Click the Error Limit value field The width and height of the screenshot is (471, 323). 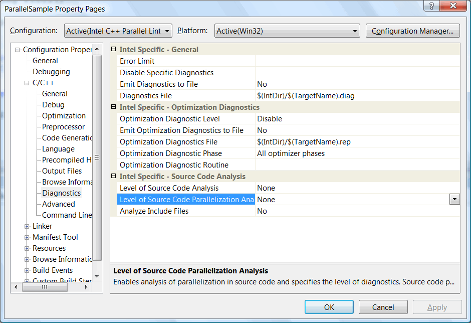point(357,61)
